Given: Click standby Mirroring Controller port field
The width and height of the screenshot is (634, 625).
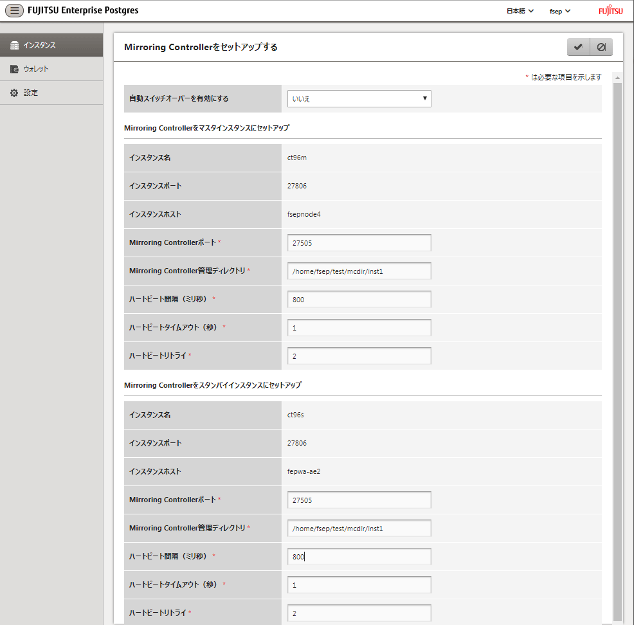Looking at the screenshot, I should (x=359, y=500).
